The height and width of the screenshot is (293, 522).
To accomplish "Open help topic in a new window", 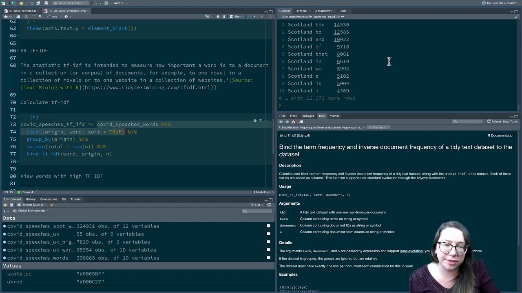I will click(301, 122).
